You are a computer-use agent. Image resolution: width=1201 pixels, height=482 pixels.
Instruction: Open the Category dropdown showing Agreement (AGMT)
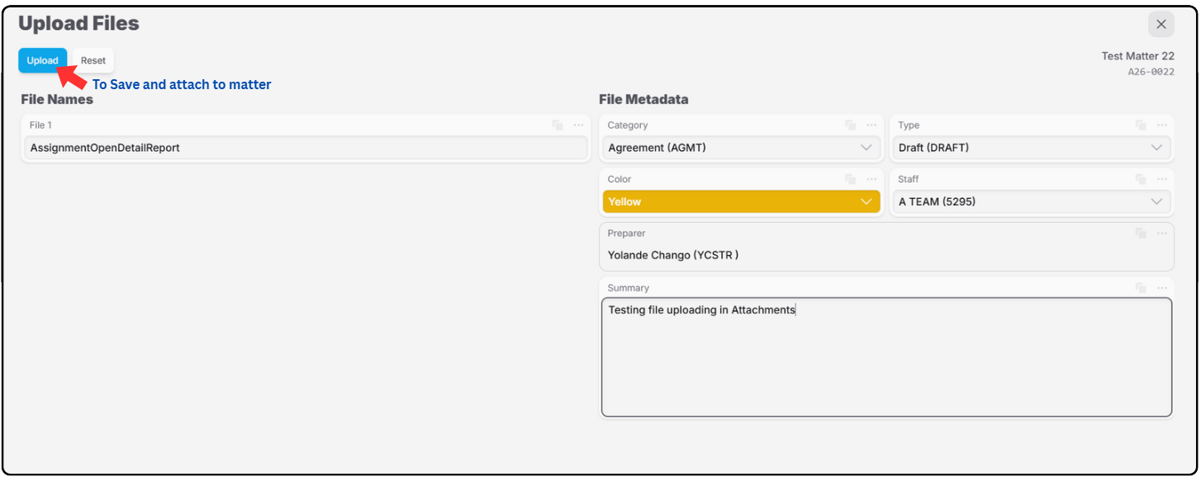click(x=741, y=148)
